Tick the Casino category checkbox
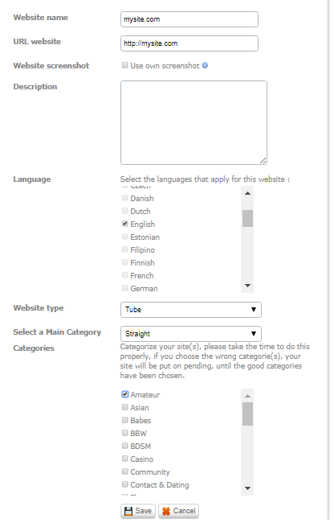 pyautogui.click(x=124, y=459)
